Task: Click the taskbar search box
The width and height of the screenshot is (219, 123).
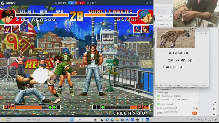Action: tap(87, 120)
